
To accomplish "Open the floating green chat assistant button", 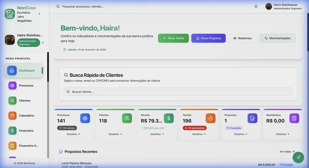I will [298, 157].
